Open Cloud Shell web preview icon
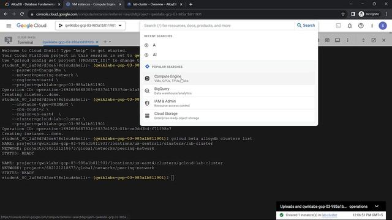Image resolution: width=392 pixels, height=220 pixels. click(x=327, y=40)
